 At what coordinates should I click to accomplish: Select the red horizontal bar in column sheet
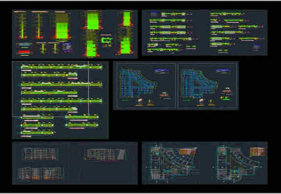24,52
